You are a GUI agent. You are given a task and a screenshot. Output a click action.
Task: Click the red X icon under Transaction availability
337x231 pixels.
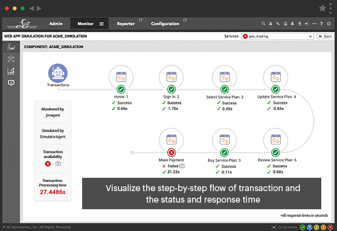click(48, 164)
